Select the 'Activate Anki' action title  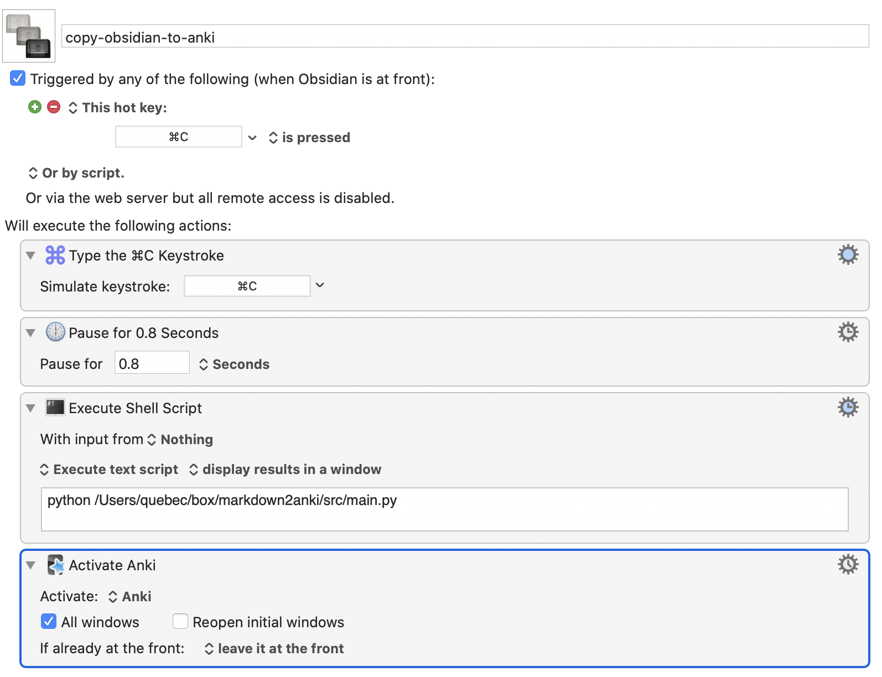pos(112,565)
